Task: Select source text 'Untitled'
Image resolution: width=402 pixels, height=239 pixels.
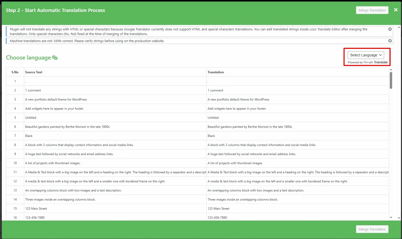Action: (31, 118)
